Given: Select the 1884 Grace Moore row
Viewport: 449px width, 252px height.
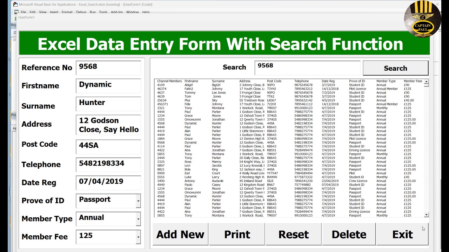Looking at the screenshot, I should (x=289, y=139).
